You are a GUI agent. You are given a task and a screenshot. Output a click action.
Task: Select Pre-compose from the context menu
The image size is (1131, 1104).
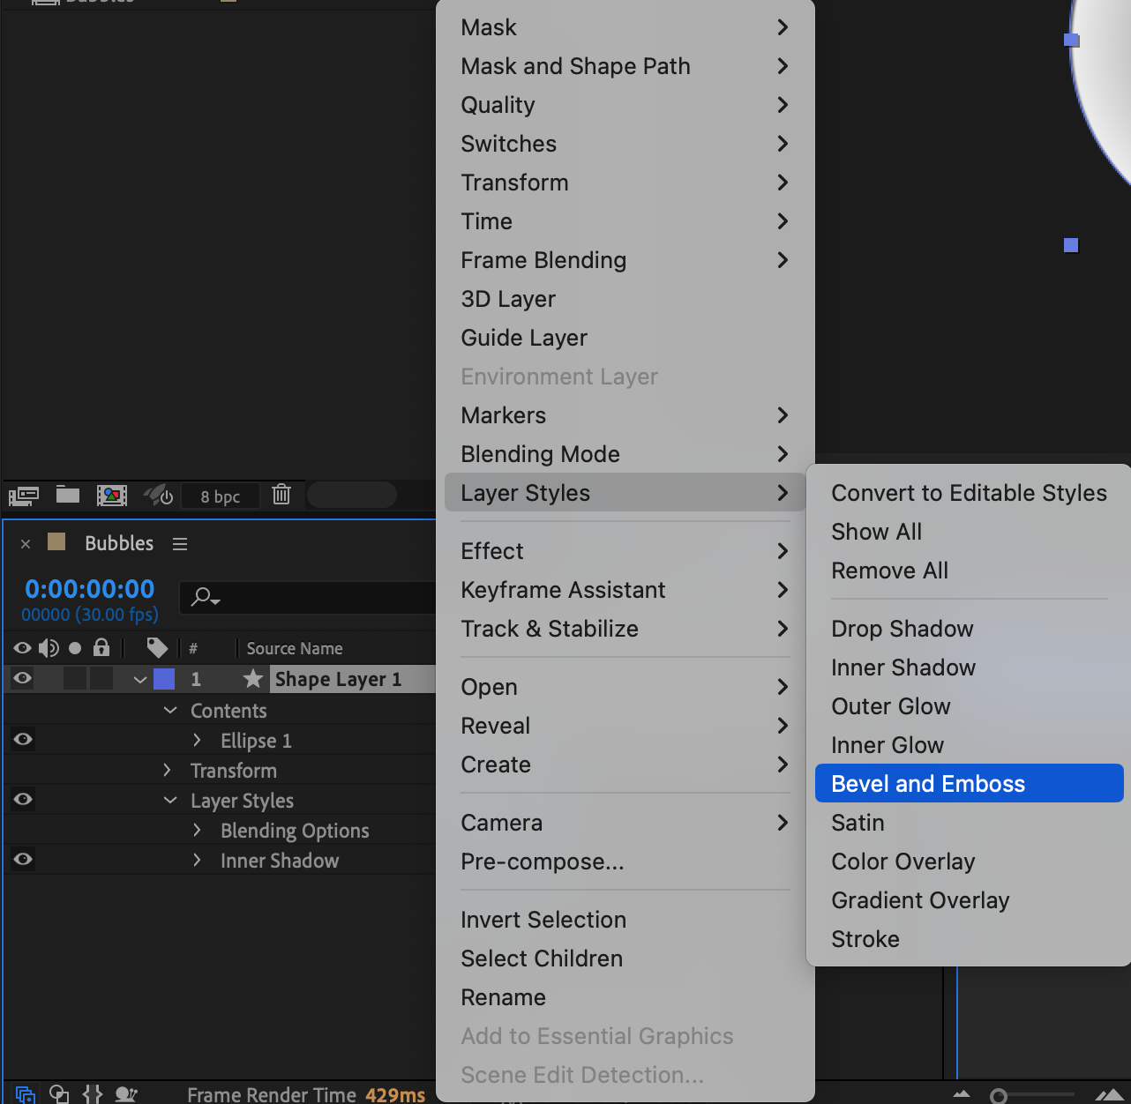[x=542, y=862]
